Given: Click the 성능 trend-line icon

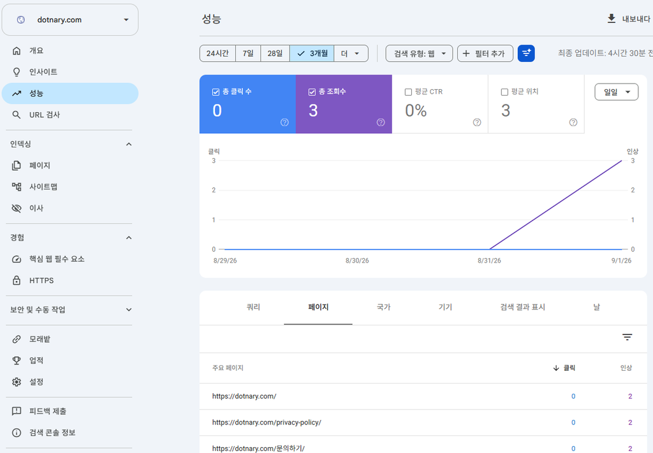Looking at the screenshot, I should (16, 93).
